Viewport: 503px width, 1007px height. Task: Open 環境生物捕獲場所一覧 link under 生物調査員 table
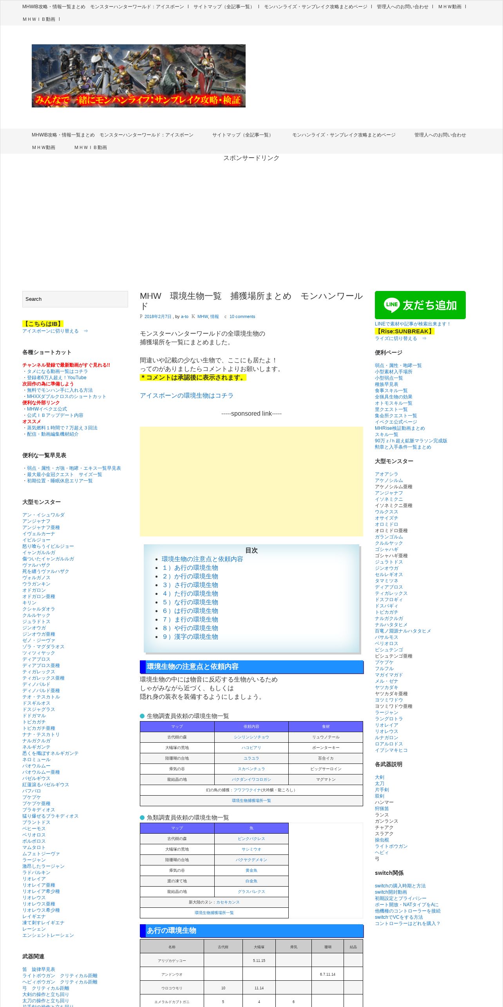point(251,801)
